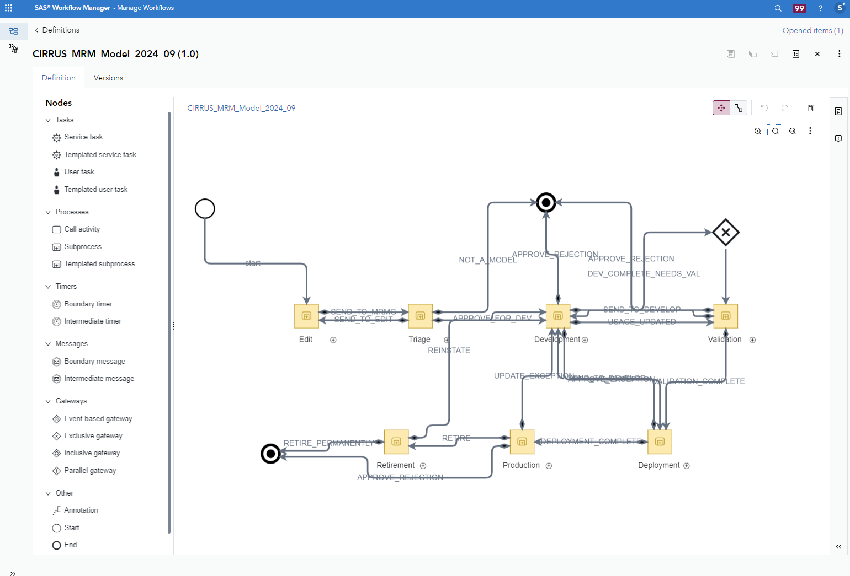
Task: Toggle the validation issues panel icon
Action: 838,138
